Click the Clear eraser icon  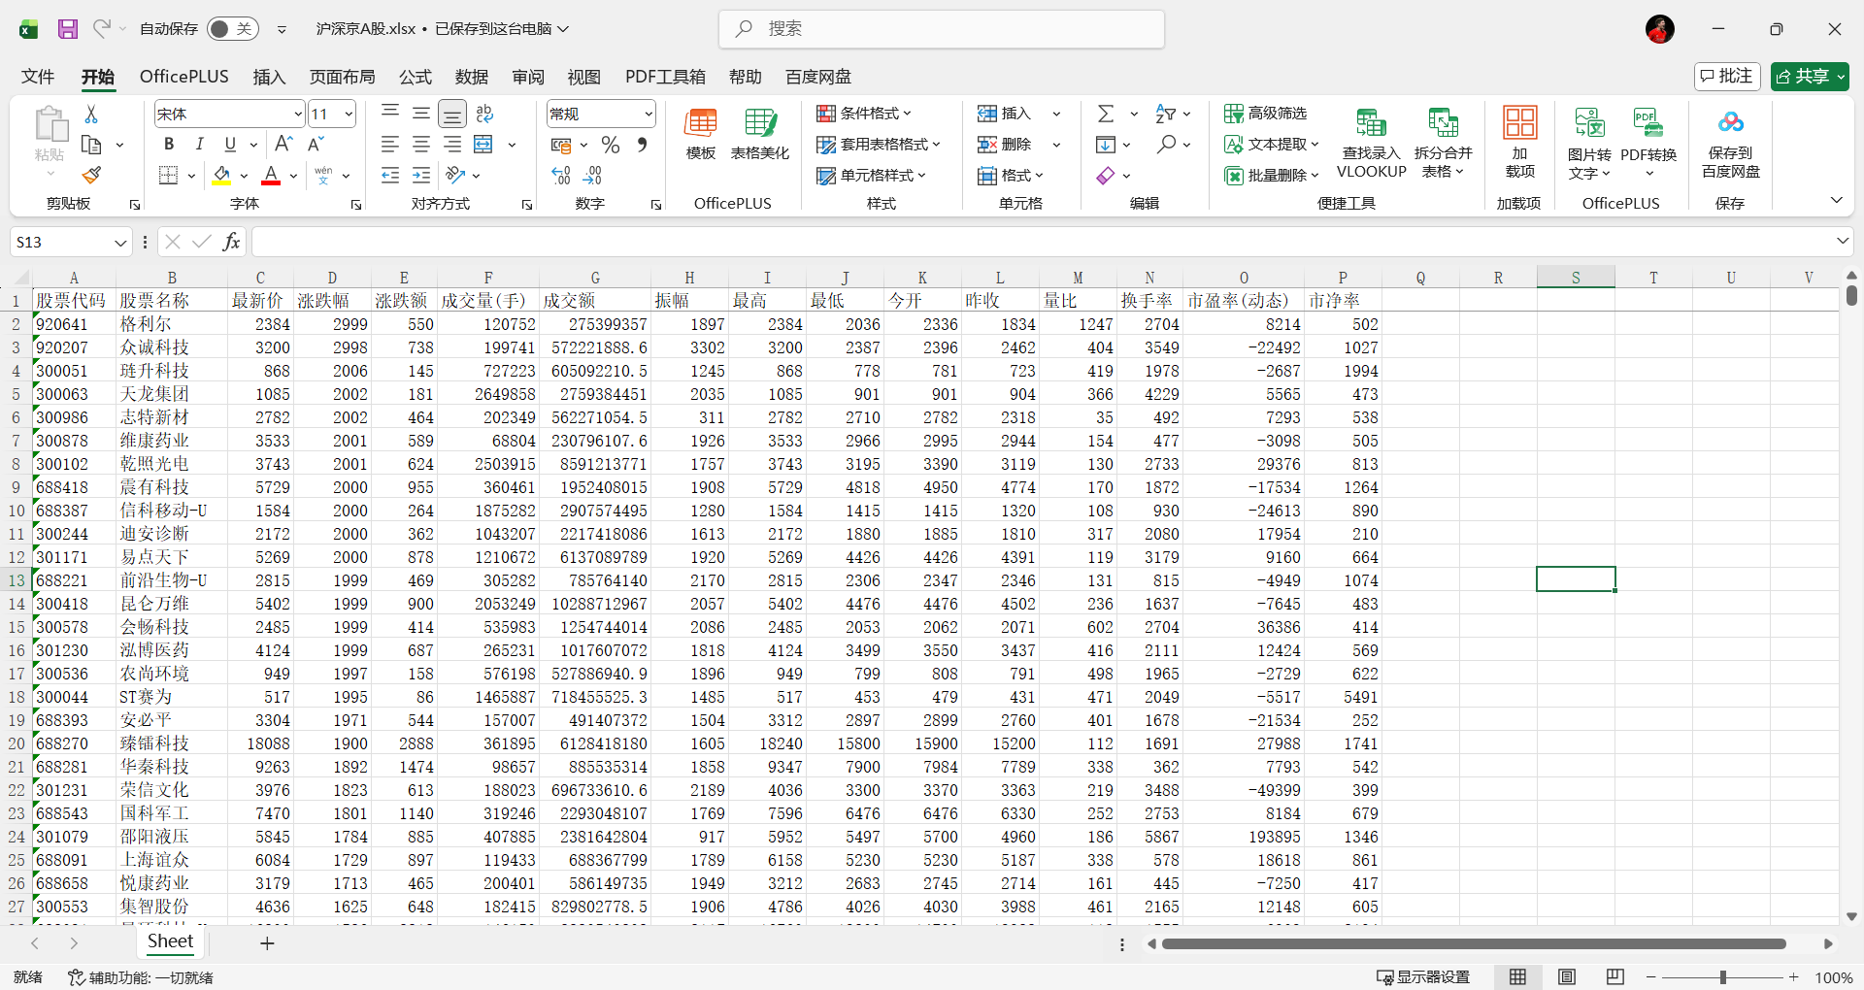(x=1106, y=176)
